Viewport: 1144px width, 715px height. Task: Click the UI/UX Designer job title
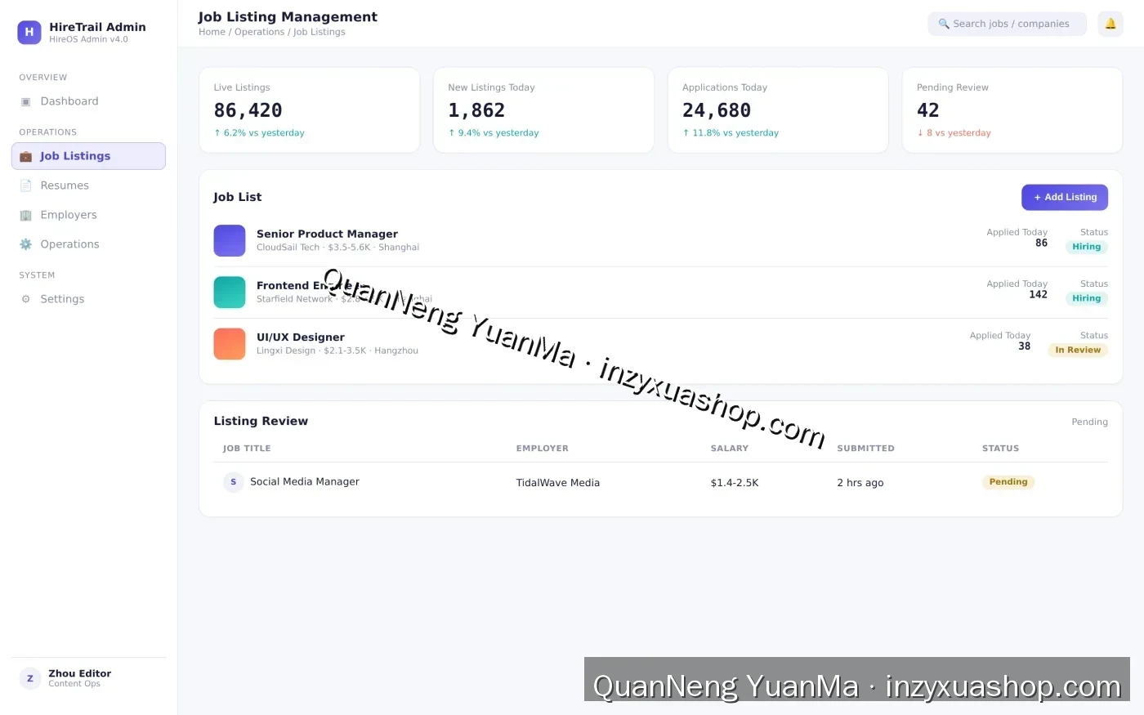click(x=301, y=337)
